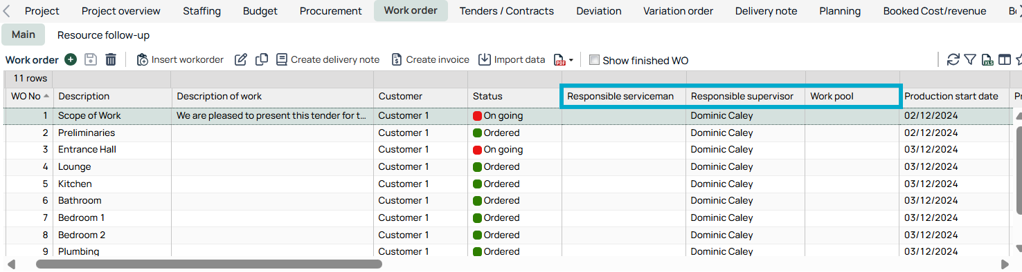The width and height of the screenshot is (1022, 272).
Task: Click the Insert workorder button
Action: [180, 60]
